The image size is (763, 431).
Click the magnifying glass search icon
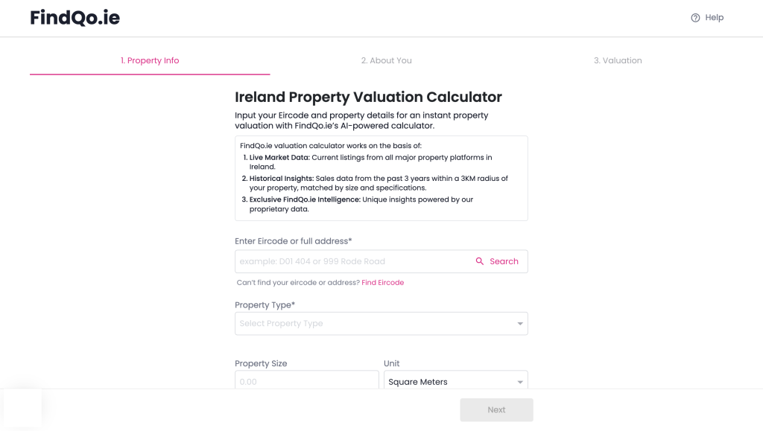click(480, 261)
